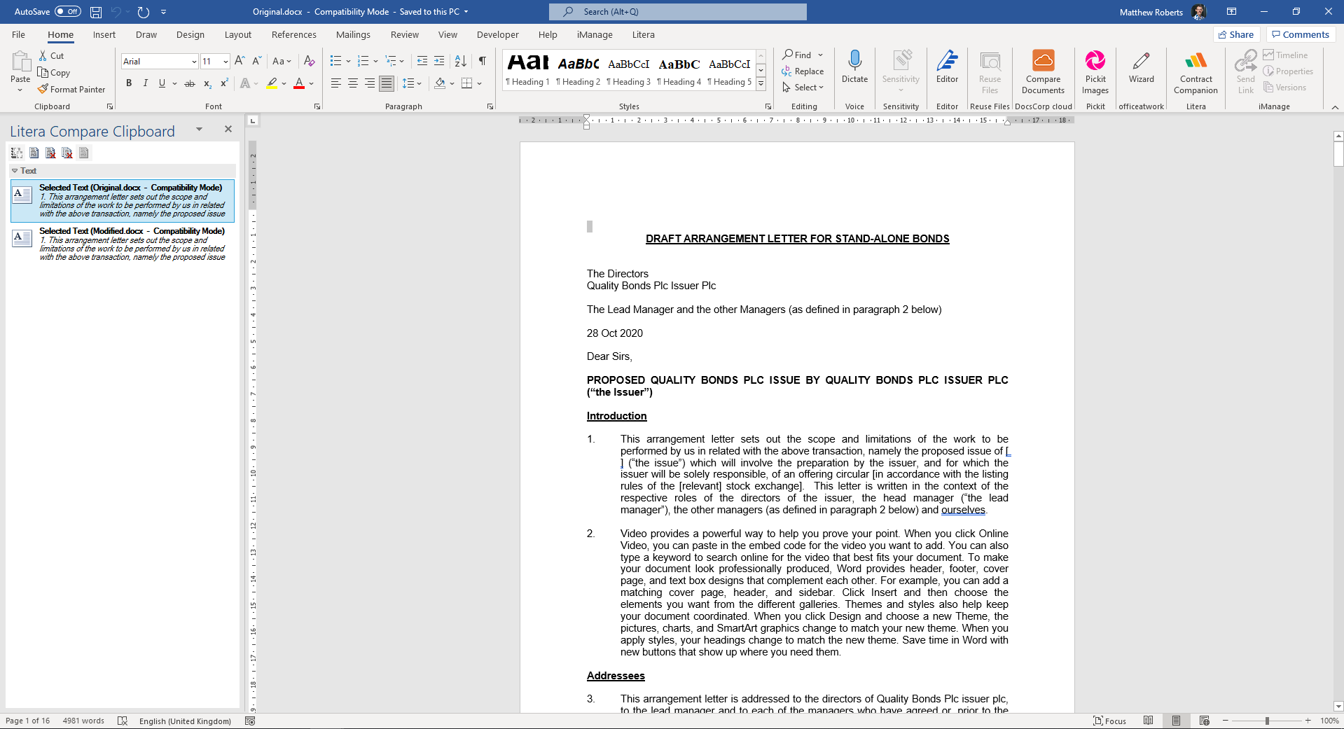Switch to the Review tab
This screenshot has height=729, width=1344.
[404, 35]
